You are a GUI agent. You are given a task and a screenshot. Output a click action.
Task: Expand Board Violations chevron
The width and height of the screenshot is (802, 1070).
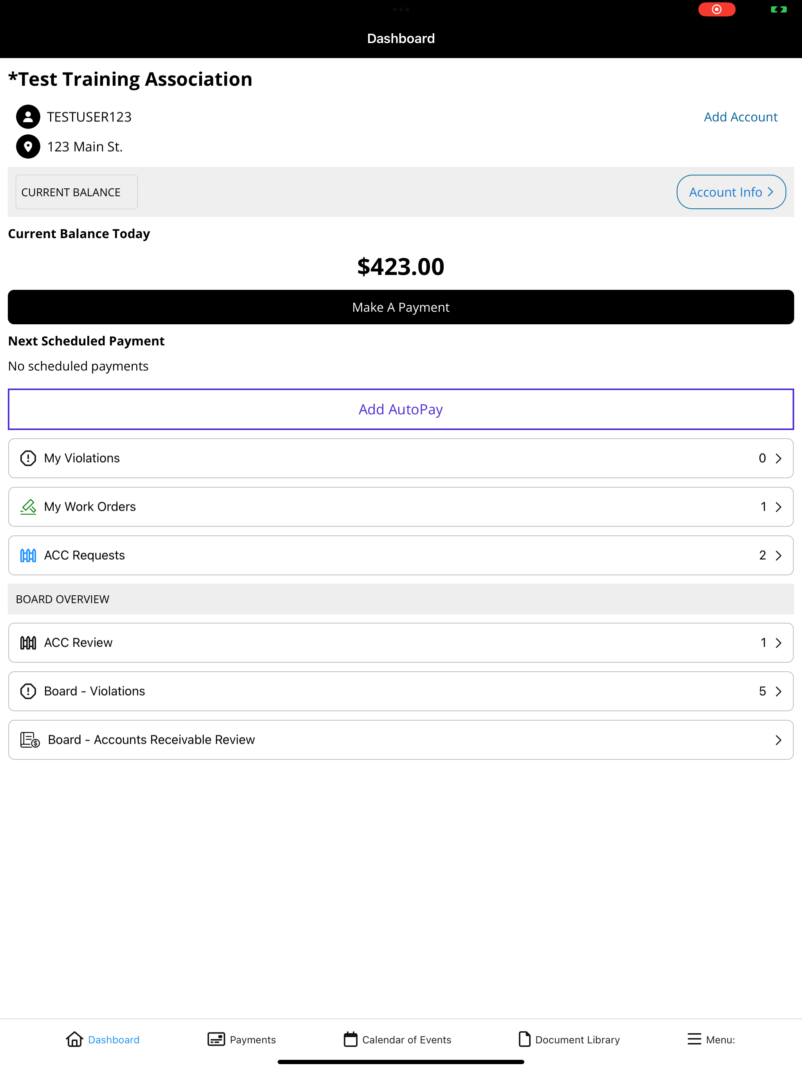tap(778, 691)
